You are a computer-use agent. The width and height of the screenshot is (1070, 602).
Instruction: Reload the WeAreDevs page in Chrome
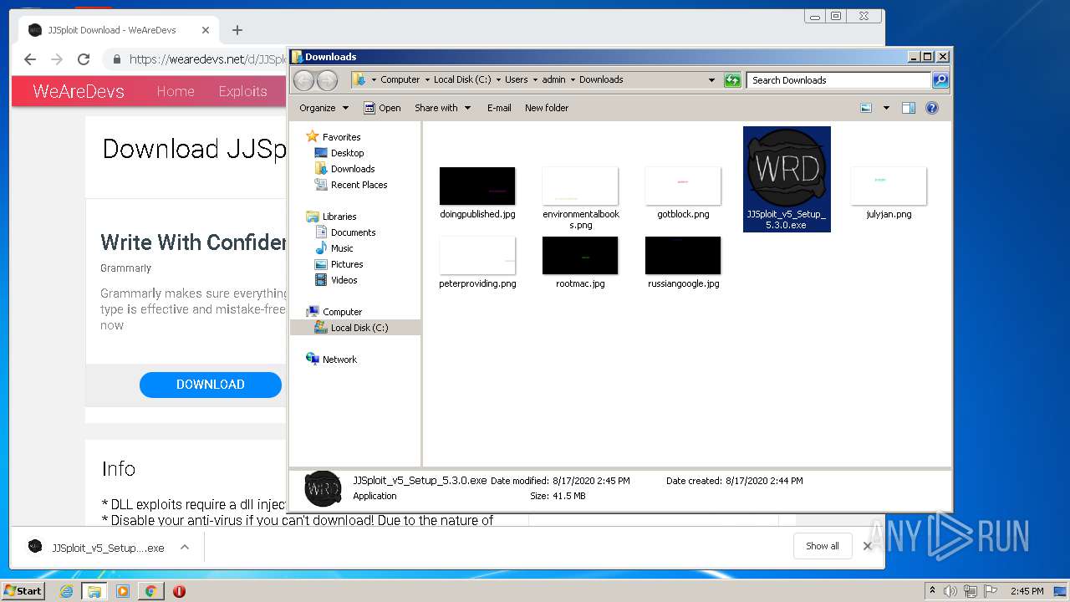click(84, 59)
